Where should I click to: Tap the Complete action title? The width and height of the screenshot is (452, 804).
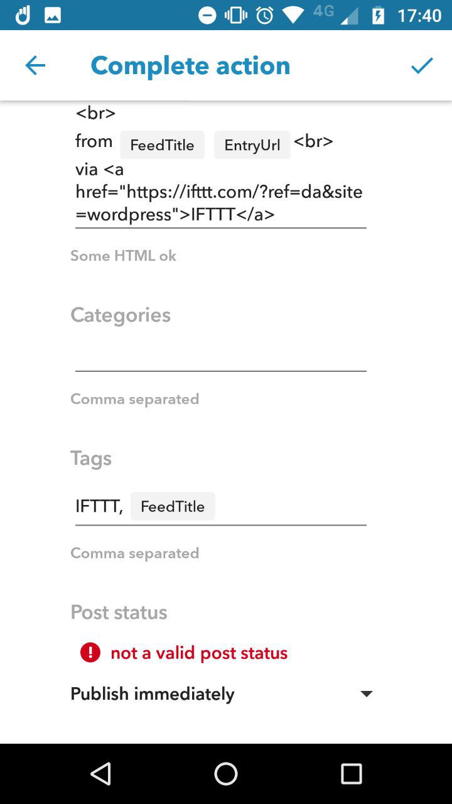pyautogui.click(x=190, y=65)
